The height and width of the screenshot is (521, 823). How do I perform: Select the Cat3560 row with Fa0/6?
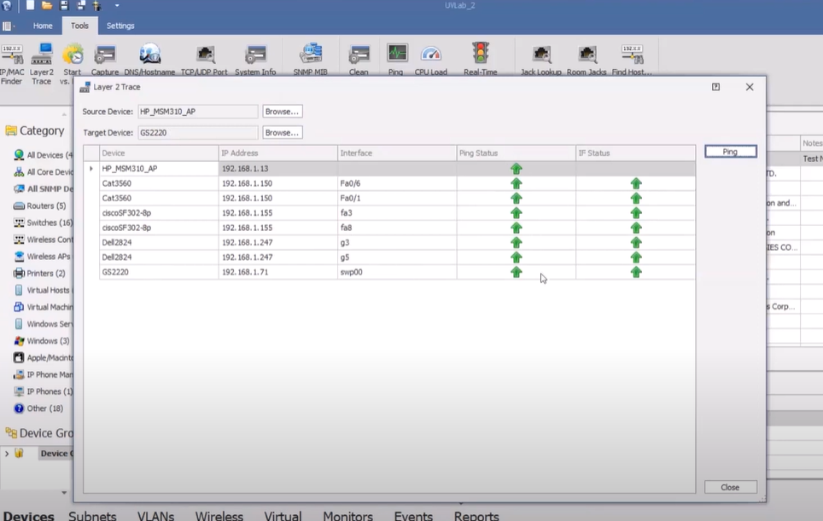pyautogui.click(x=397, y=183)
